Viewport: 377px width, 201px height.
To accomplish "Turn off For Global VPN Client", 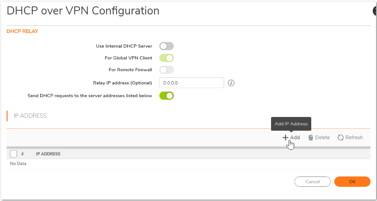I will [167, 58].
